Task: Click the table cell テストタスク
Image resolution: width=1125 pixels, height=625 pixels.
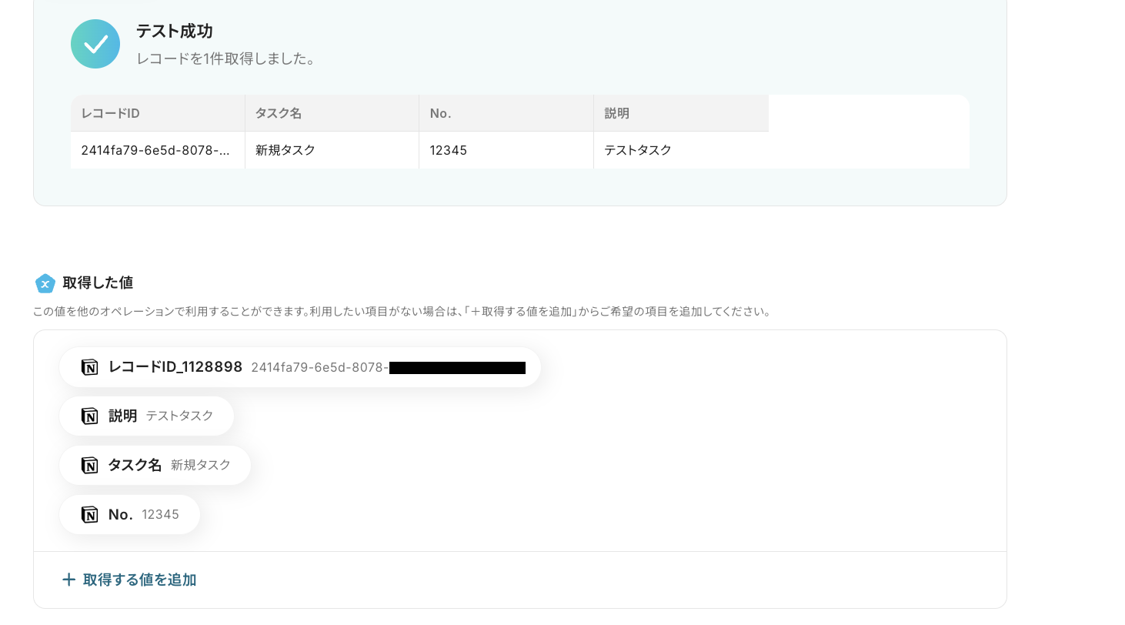Action: point(681,150)
